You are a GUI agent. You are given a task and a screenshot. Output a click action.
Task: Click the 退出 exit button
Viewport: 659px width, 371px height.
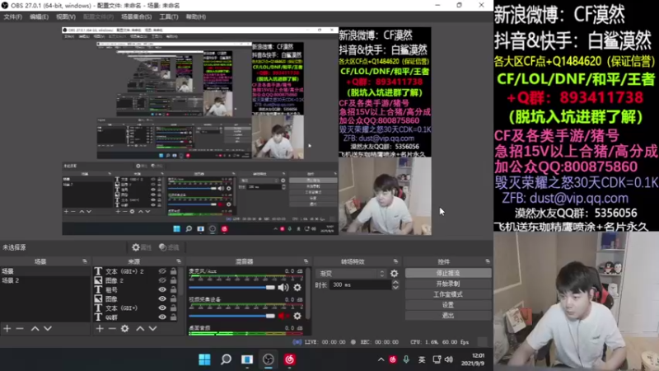click(448, 315)
